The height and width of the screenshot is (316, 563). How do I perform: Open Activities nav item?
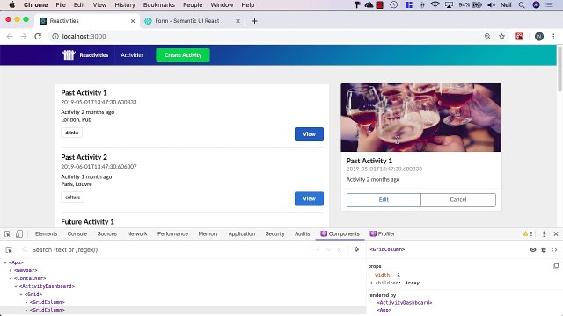132,55
